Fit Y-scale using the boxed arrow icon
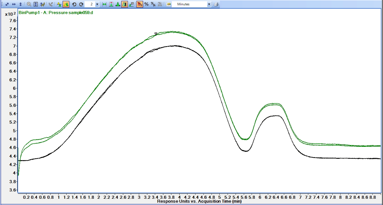The width and height of the screenshot is (383, 205). tap(35, 4)
